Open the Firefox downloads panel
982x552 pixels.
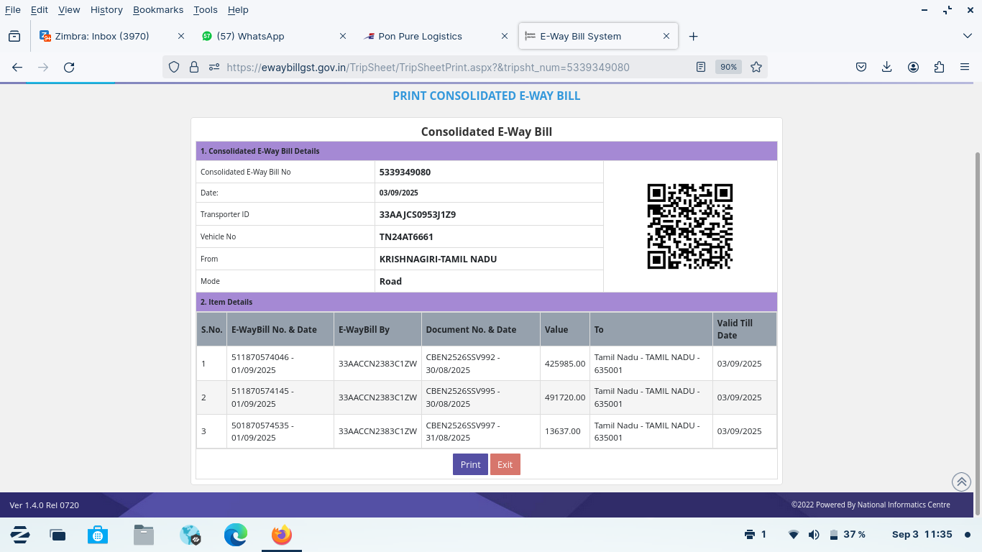[886, 67]
